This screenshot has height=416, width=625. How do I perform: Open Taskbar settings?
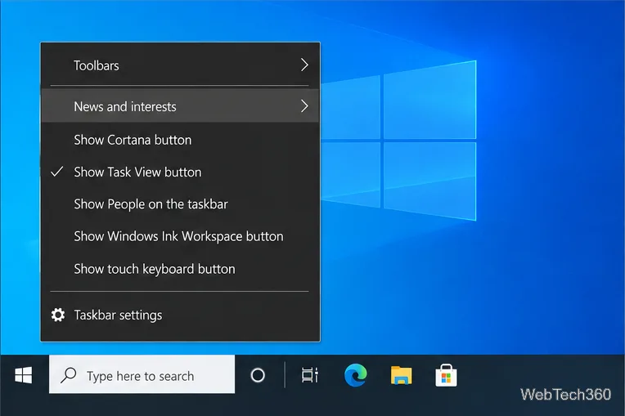pyautogui.click(x=180, y=315)
